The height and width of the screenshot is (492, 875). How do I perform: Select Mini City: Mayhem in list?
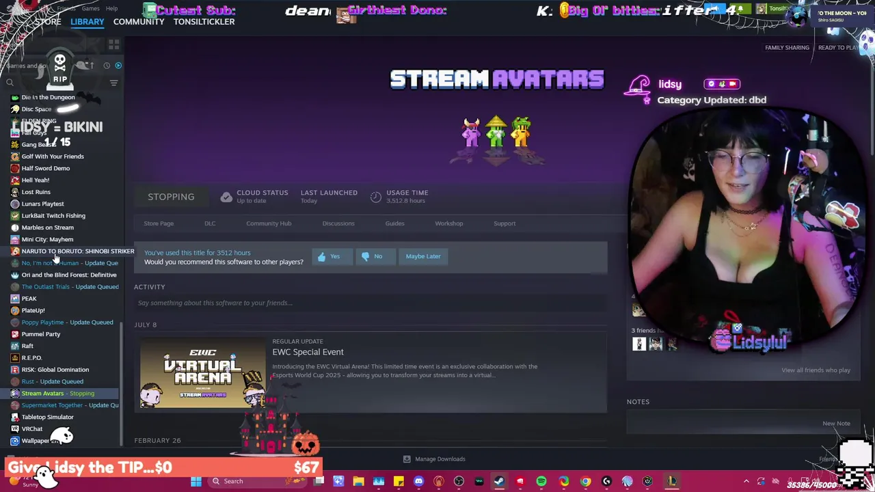[47, 240]
